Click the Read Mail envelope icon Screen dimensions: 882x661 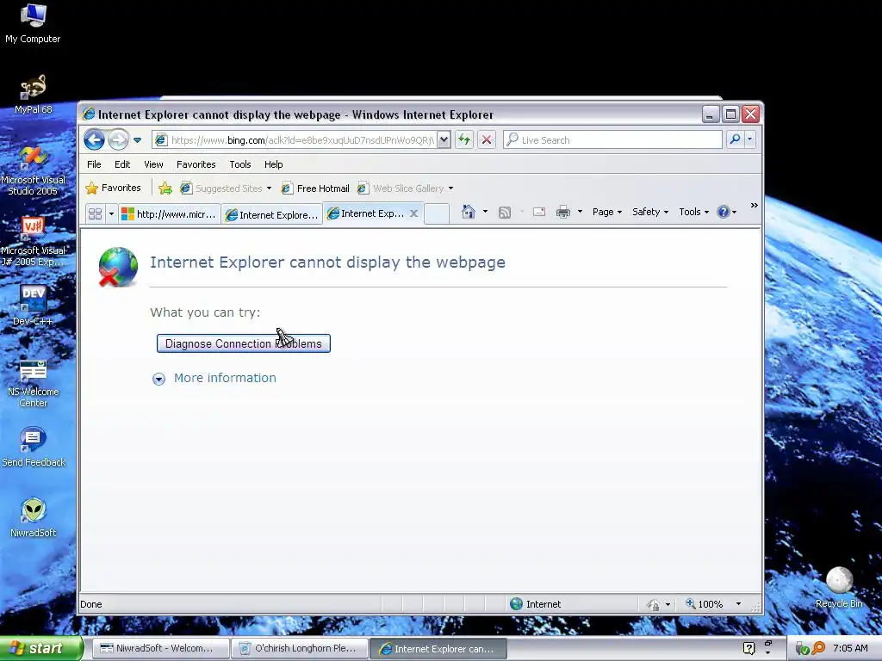(x=539, y=212)
